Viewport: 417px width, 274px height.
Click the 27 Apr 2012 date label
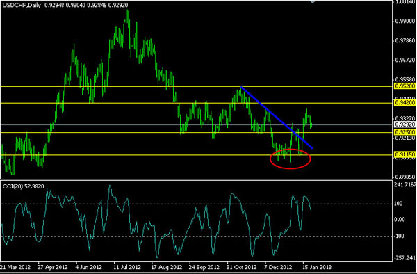click(x=52, y=267)
